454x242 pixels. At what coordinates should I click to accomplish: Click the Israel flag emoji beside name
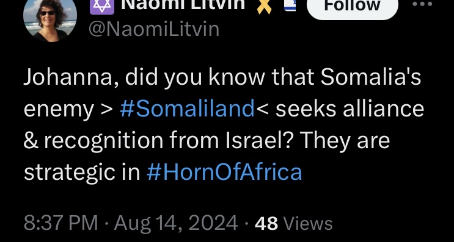pyautogui.click(x=290, y=5)
